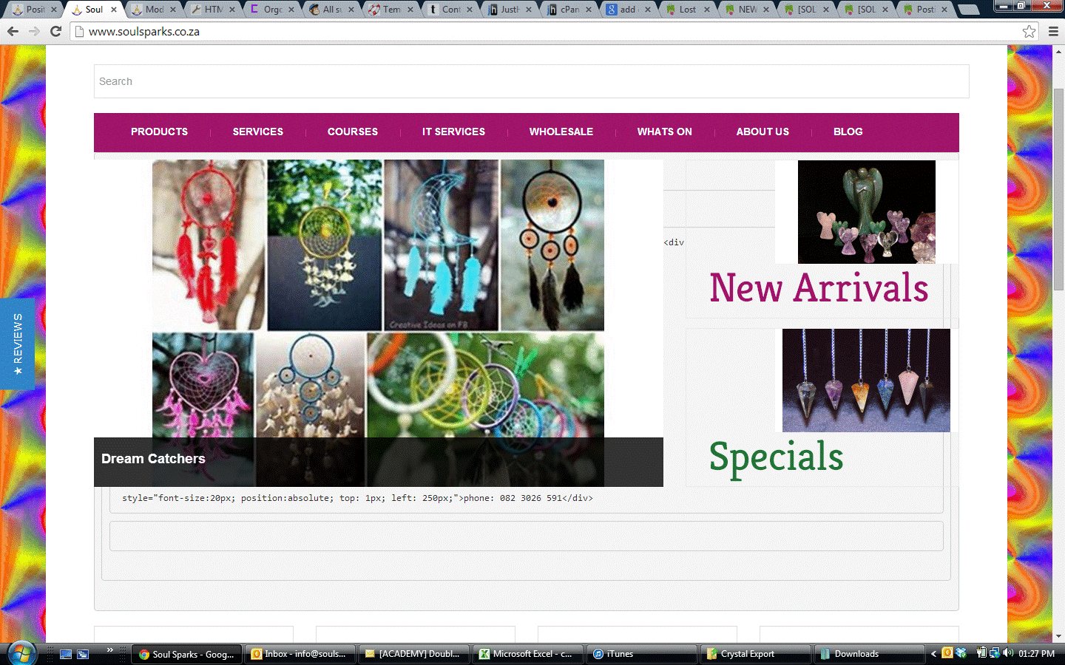Close the Lost browser tab
The height and width of the screenshot is (665, 1065).
707,10
